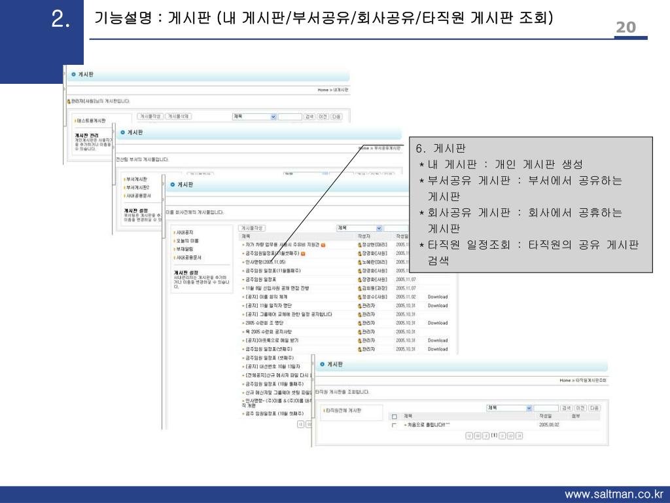670x503 pixels.
Task: Click 이전 button in the 타직원게시판조회 window
Action: tap(580, 408)
